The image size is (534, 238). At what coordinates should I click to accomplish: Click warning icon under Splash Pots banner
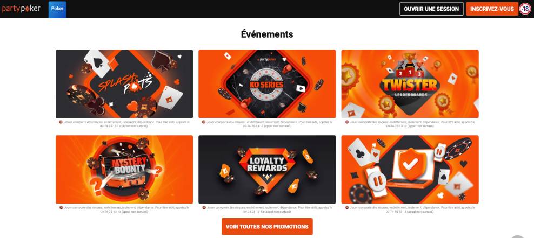point(61,122)
